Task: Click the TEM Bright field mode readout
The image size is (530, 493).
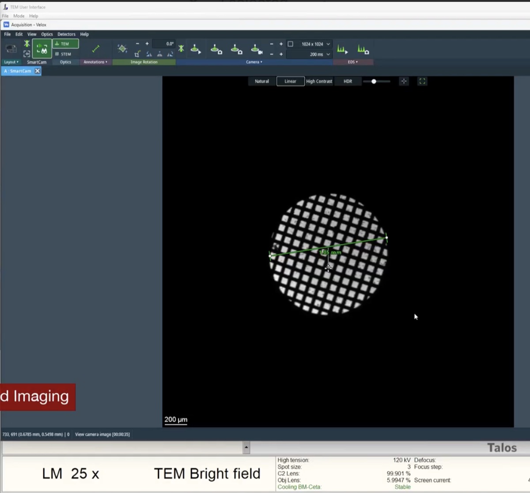Action: pyautogui.click(x=207, y=474)
